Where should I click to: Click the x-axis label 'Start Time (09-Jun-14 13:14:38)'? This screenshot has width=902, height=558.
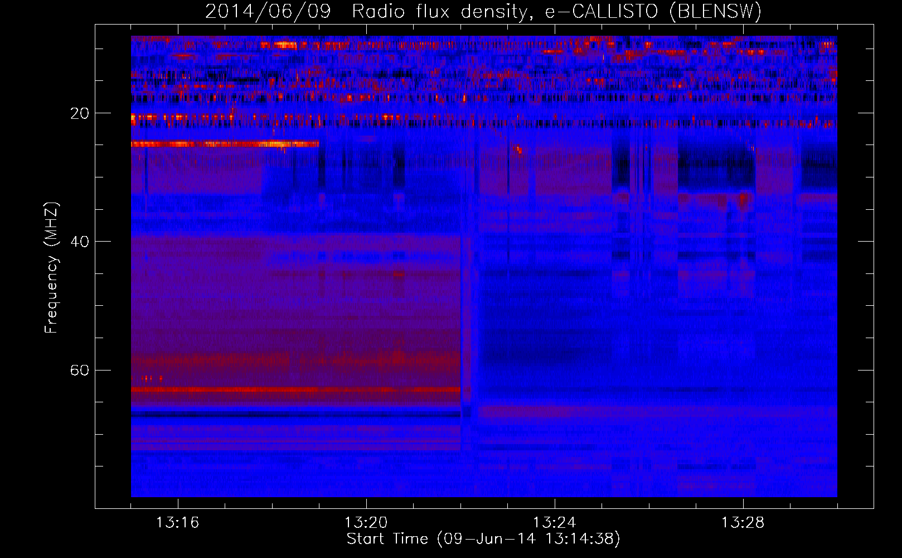tap(483, 539)
